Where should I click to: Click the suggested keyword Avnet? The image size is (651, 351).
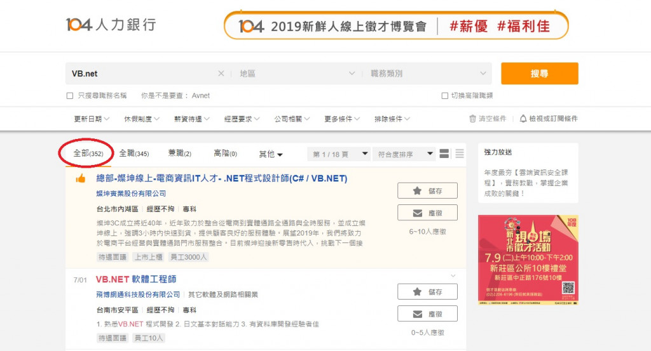click(200, 96)
